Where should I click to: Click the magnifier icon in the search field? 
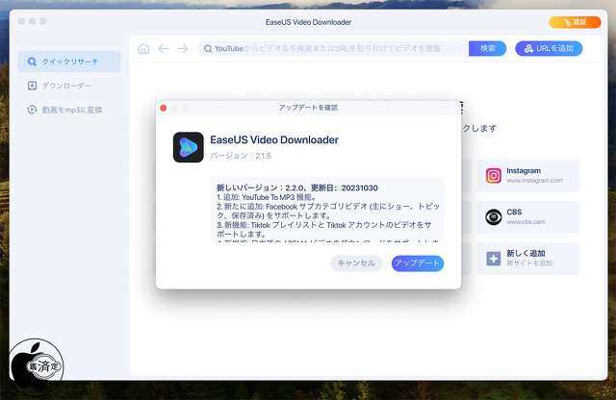click(x=208, y=49)
